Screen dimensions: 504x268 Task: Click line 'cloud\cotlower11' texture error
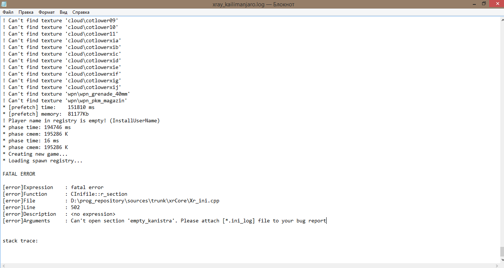coord(60,34)
